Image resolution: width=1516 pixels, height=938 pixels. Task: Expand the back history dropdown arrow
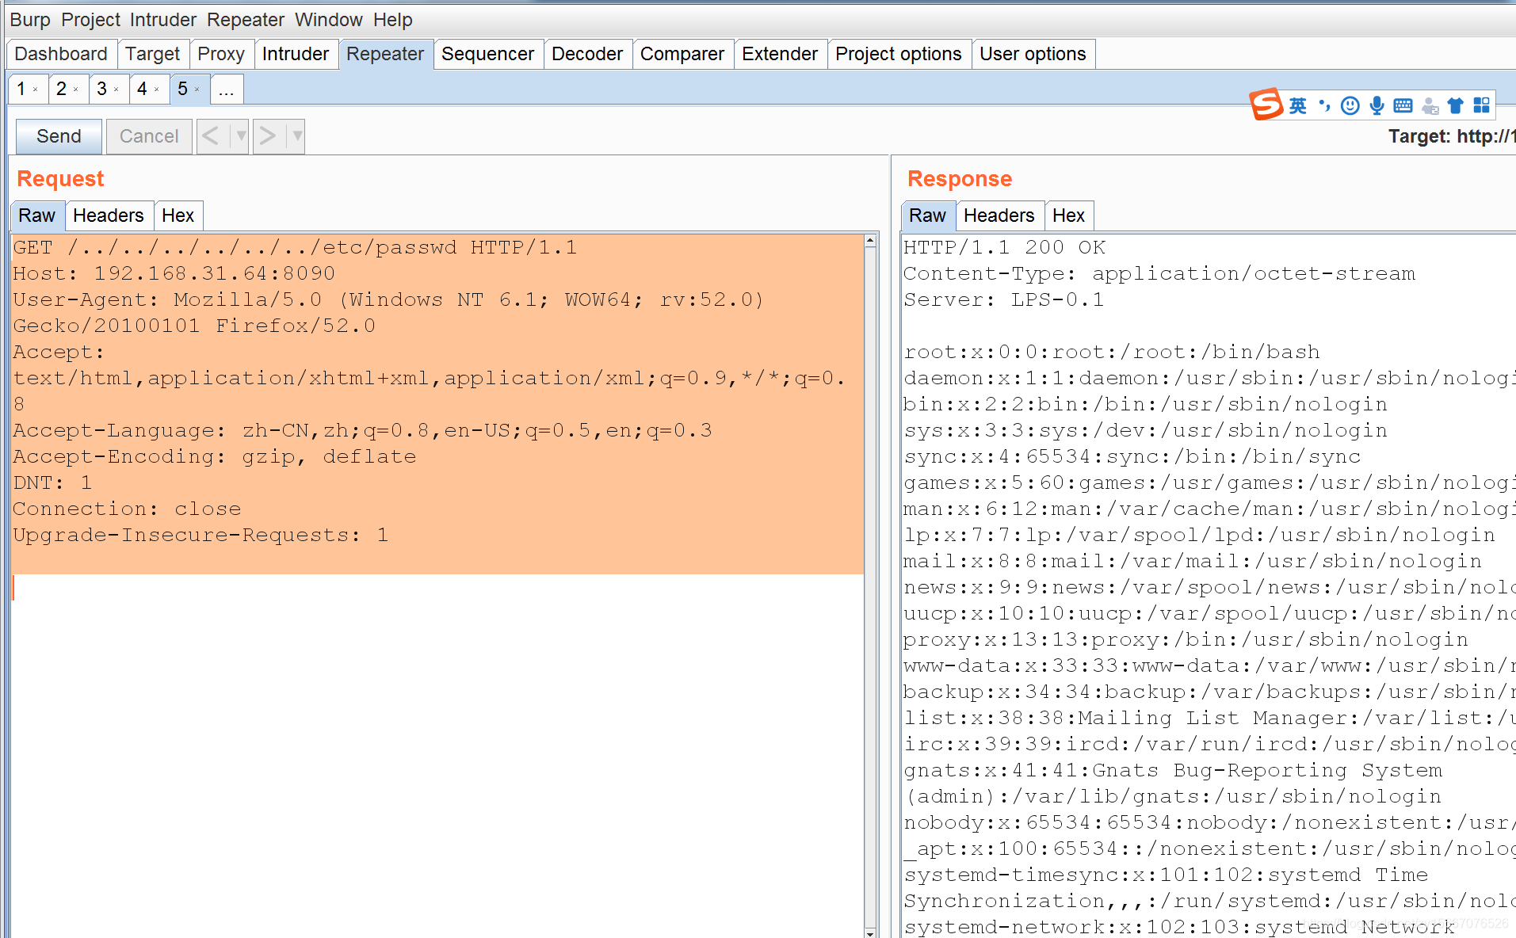click(240, 136)
